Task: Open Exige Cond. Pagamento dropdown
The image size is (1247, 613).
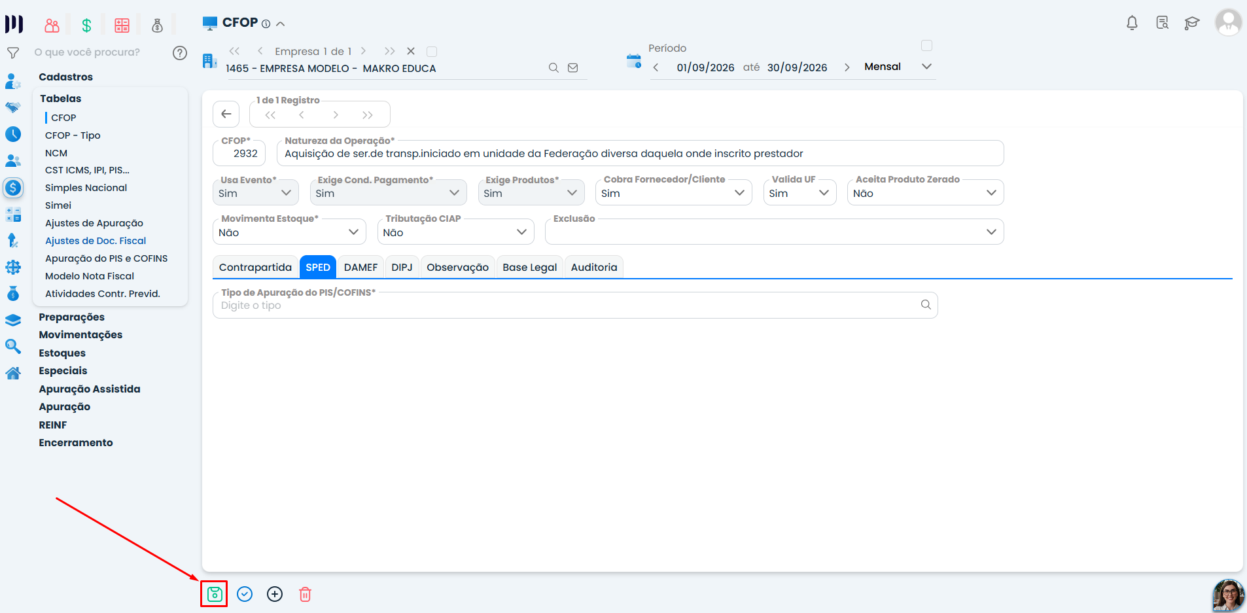Action: 388,192
